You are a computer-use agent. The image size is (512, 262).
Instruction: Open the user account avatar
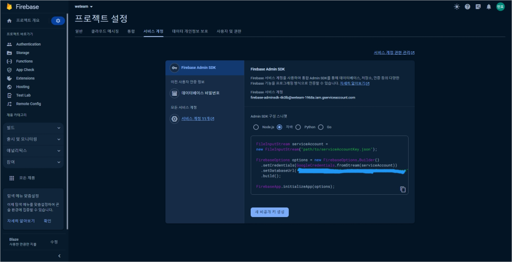500,6
